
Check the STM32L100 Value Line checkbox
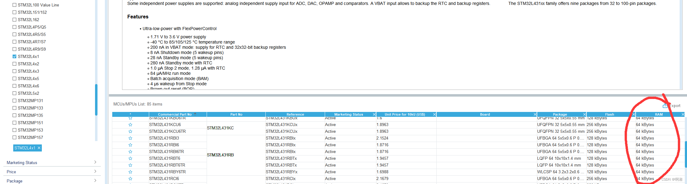pos(14,5)
